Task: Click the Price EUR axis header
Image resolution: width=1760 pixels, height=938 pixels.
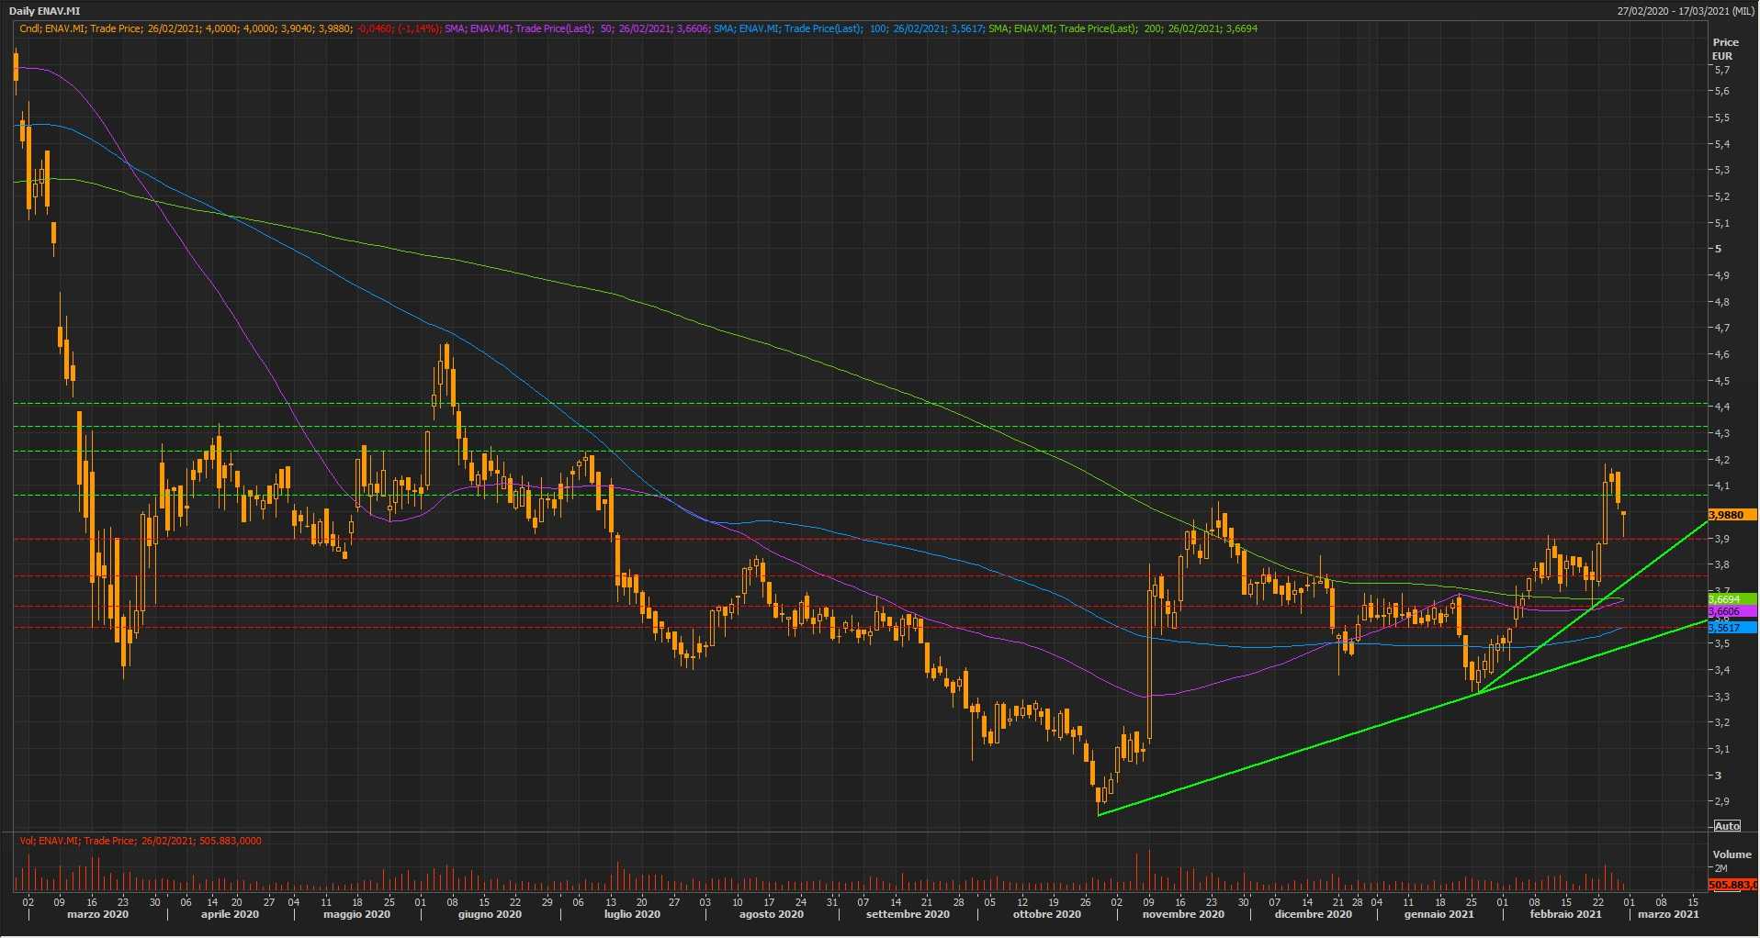Action: tap(1724, 49)
